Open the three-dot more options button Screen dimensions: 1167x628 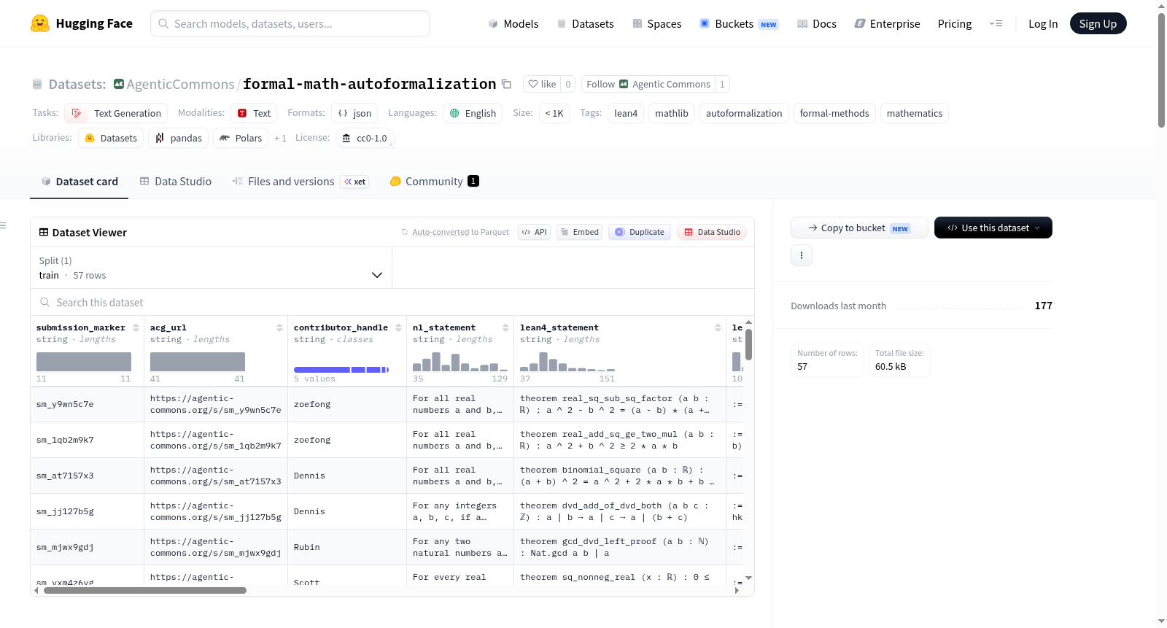(802, 255)
